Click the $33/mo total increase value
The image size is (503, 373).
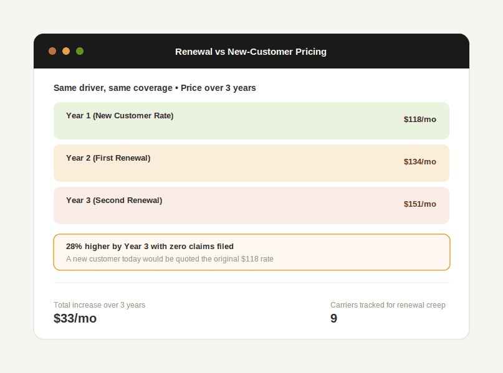(75, 318)
